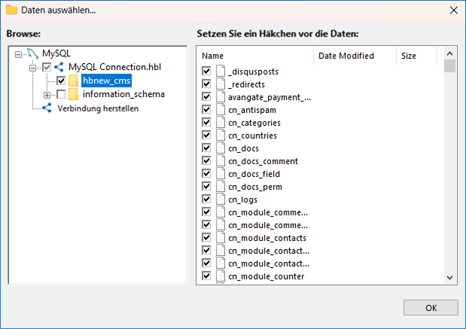Screen dimensions: 466x329
Task: Click the cn_countries file icon
Action: tap(221, 136)
